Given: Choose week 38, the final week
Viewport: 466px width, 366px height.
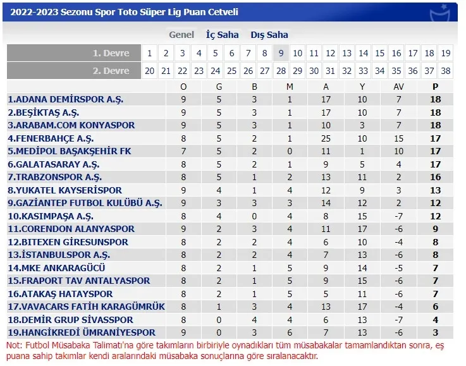Looking at the screenshot, I should (x=446, y=71).
